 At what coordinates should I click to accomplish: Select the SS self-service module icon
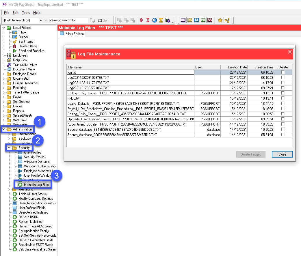click(210, 20)
